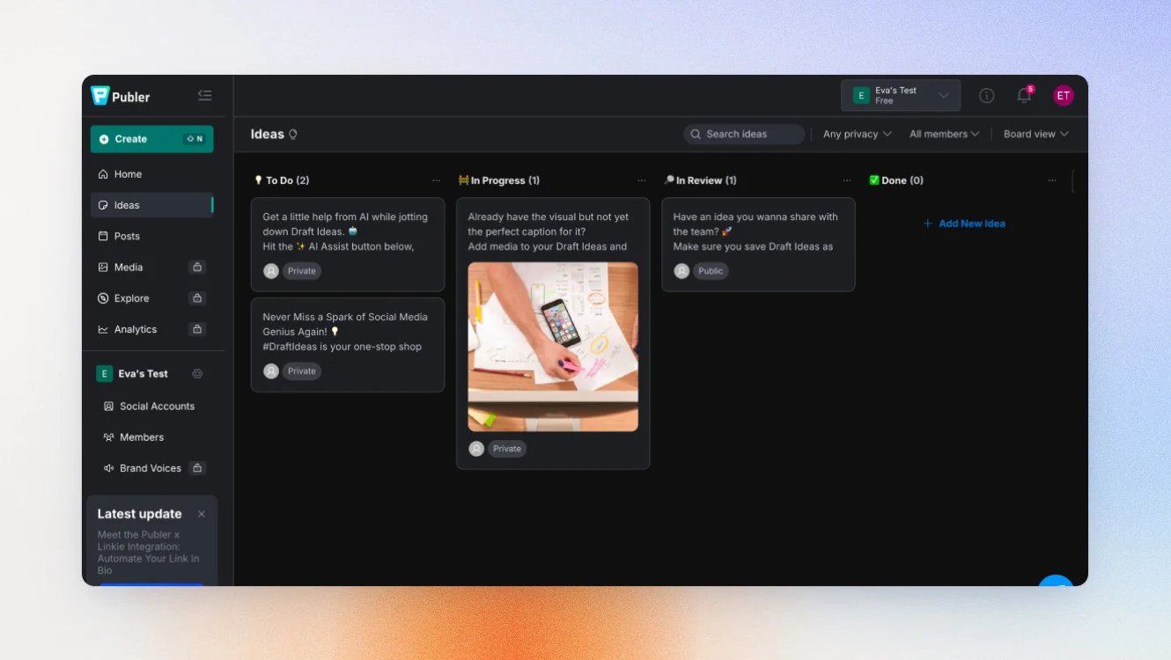This screenshot has width=1171, height=660.
Task: Open the Have an idea team card
Action: [758, 245]
